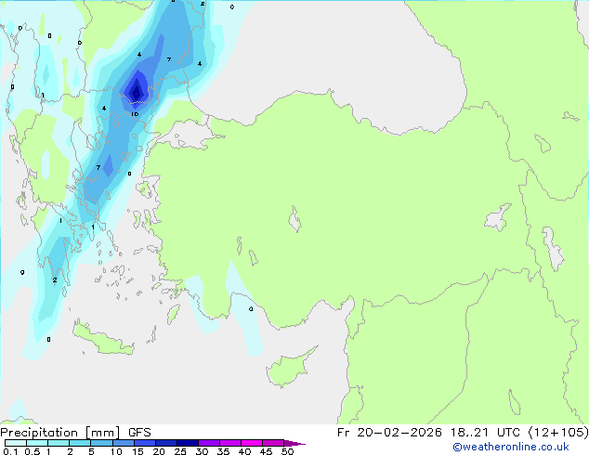Click the '50' legend scale label
The image size is (589, 455).
(x=287, y=451)
